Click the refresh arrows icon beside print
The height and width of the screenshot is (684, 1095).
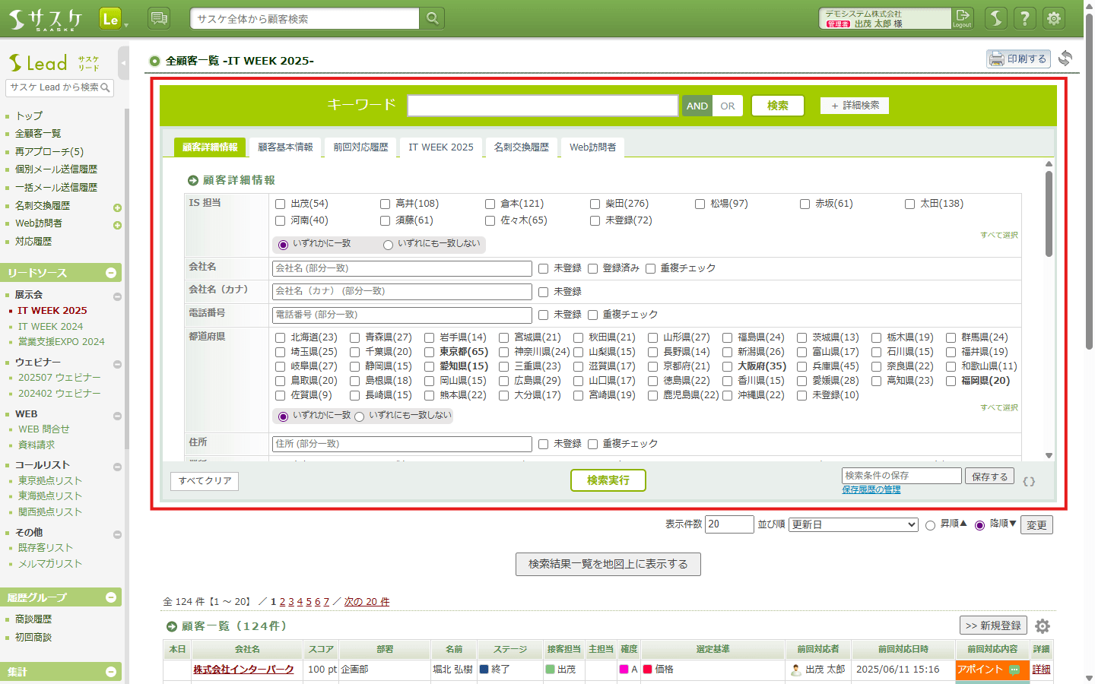[1065, 59]
